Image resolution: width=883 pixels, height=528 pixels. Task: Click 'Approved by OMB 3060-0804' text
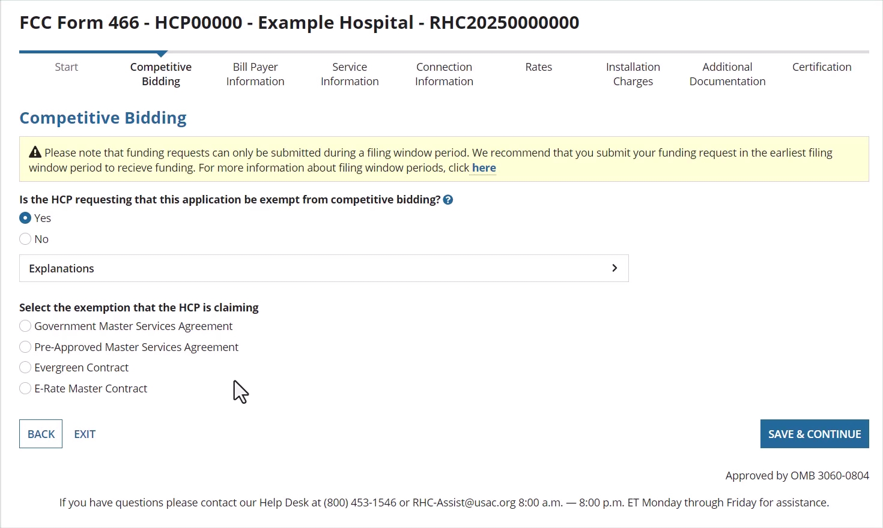[797, 476]
